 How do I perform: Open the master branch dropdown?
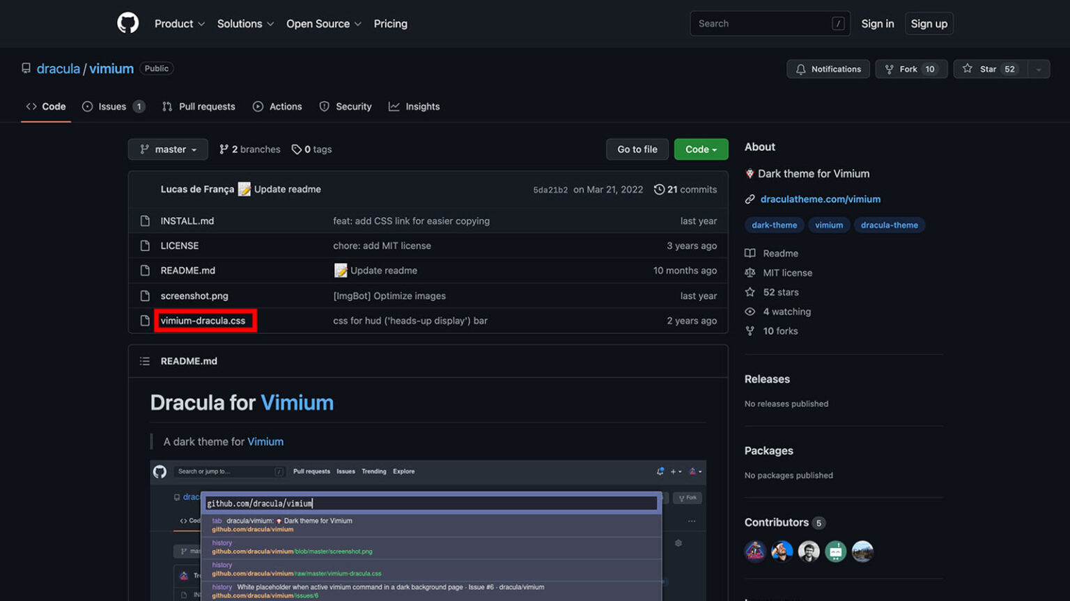[167, 149]
